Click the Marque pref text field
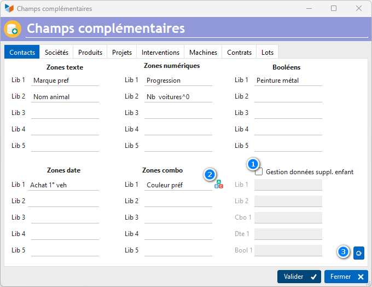This screenshot has height=287, width=372. (x=65, y=81)
